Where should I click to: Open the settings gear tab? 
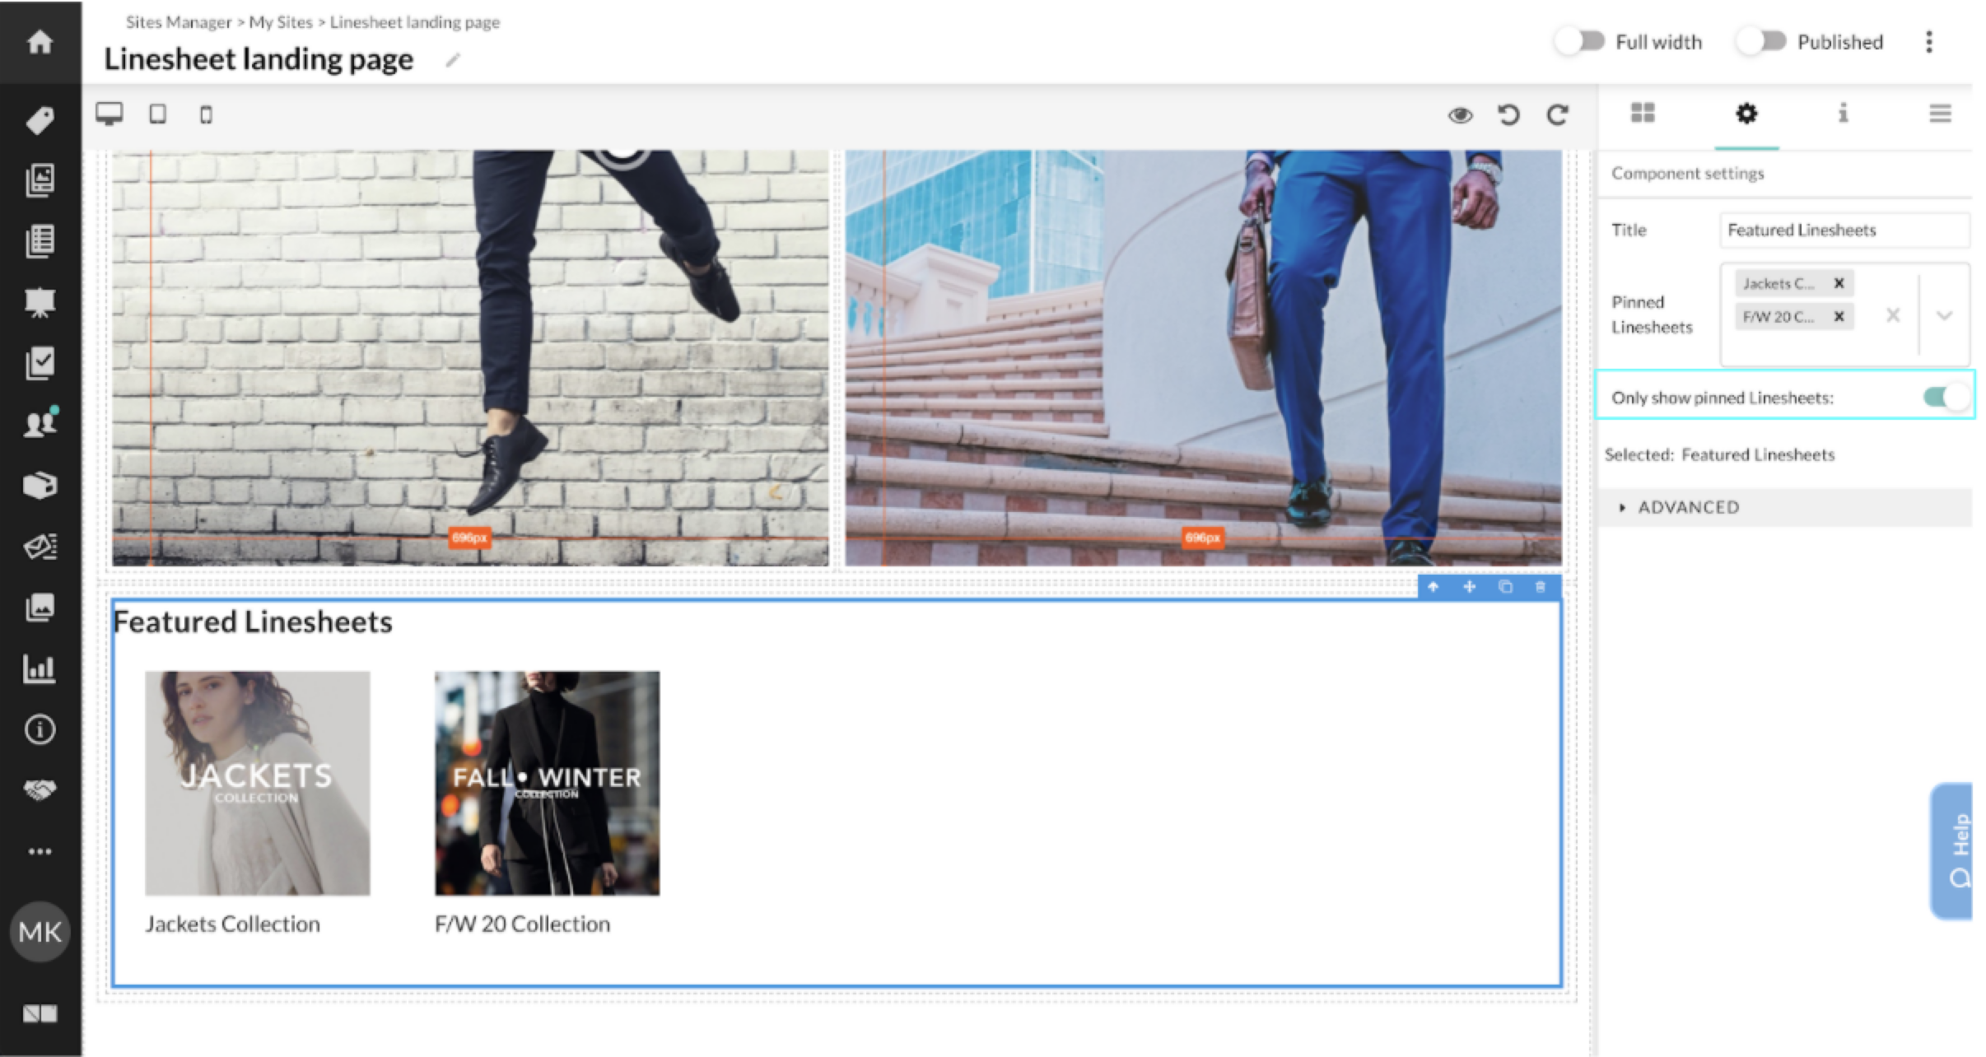tap(1746, 113)
